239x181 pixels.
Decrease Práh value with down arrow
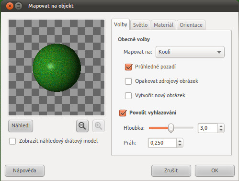point(180,145)
